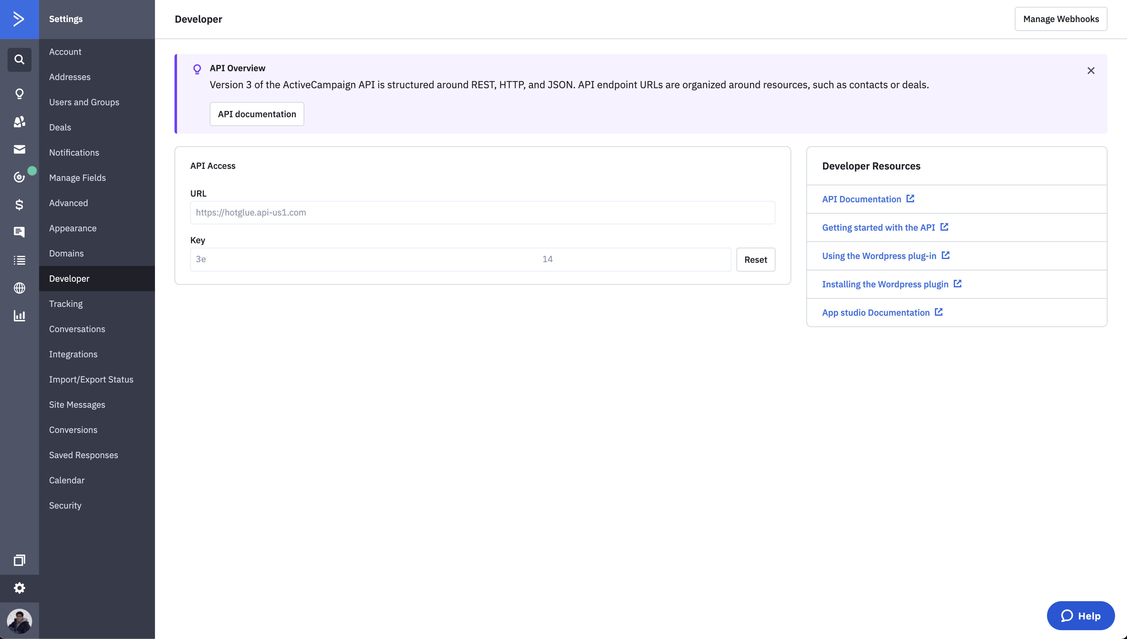Screen dimensions: 1127x639
Task: Open Installing the Wordpress plugin link
Action: pos(885,285)
